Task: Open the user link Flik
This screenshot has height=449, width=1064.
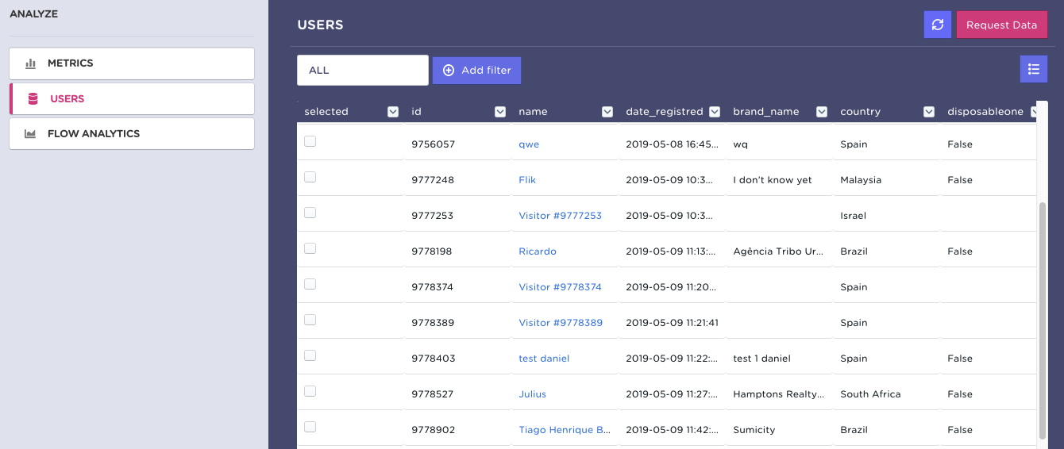Action: (x=527, y=180)
